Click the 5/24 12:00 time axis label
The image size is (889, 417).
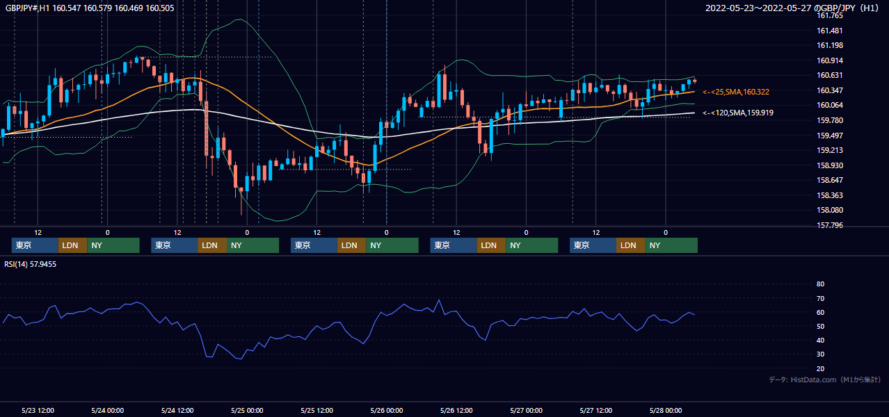point(177,410)
